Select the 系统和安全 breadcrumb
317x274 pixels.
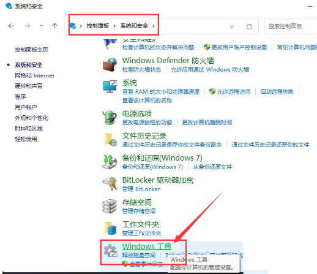(134, 26)
